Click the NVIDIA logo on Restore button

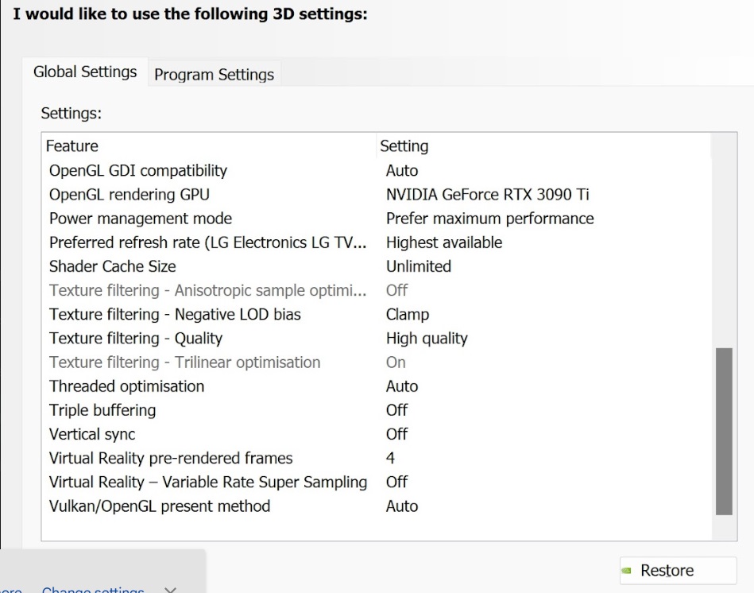(x=626, y=571)
